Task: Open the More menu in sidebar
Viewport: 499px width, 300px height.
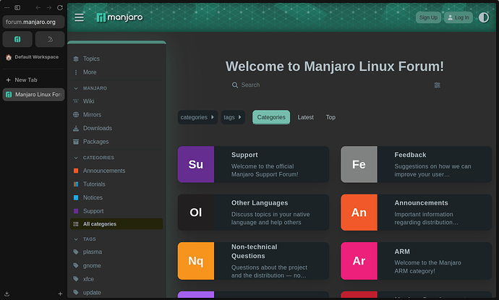Action: click(x=90, y=72)
